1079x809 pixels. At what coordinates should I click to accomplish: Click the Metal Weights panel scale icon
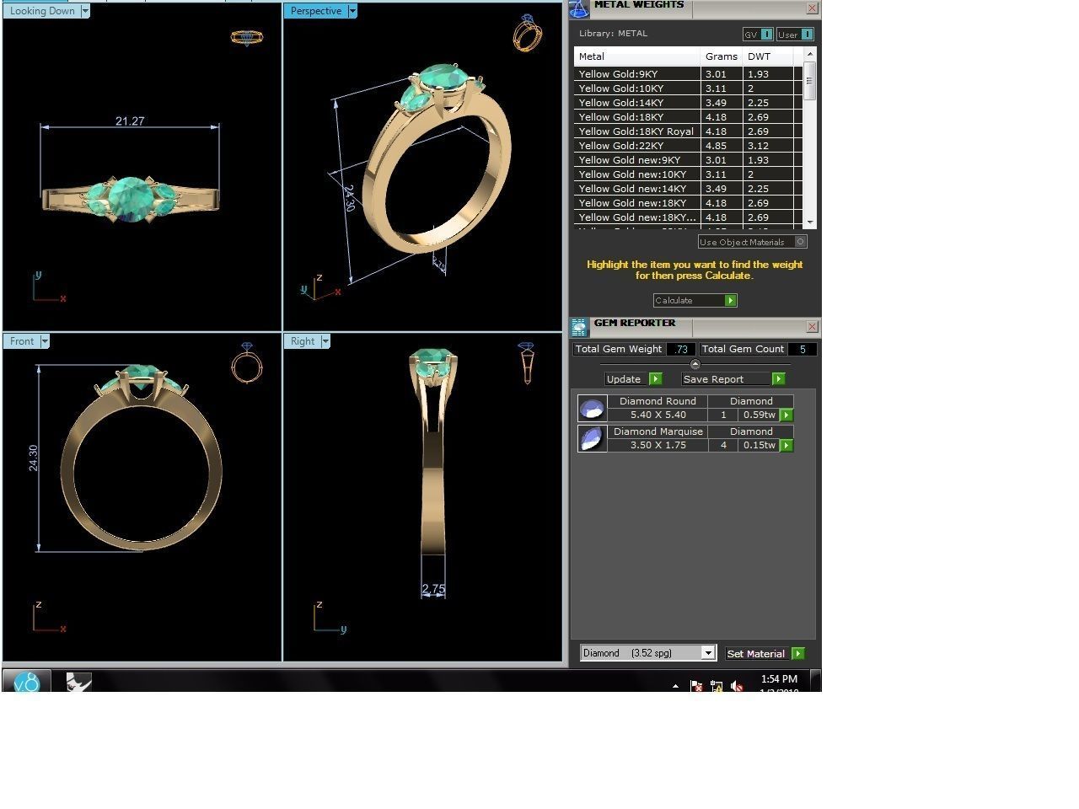pos(578,8)
